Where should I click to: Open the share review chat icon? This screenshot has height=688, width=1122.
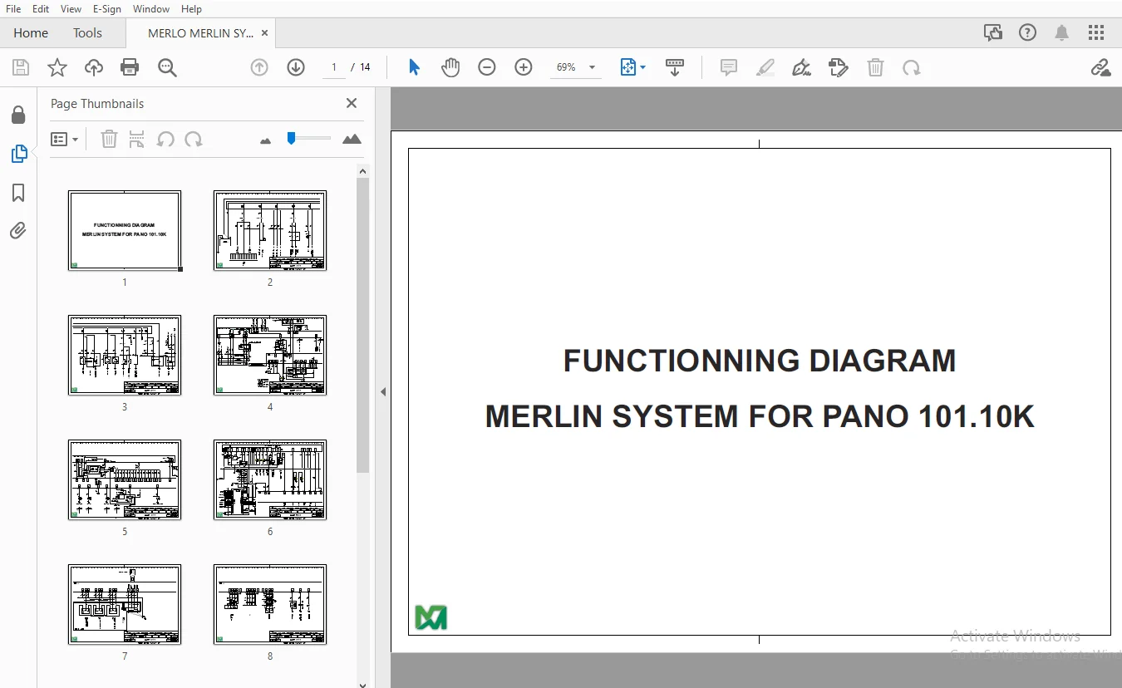pos(992,33)
